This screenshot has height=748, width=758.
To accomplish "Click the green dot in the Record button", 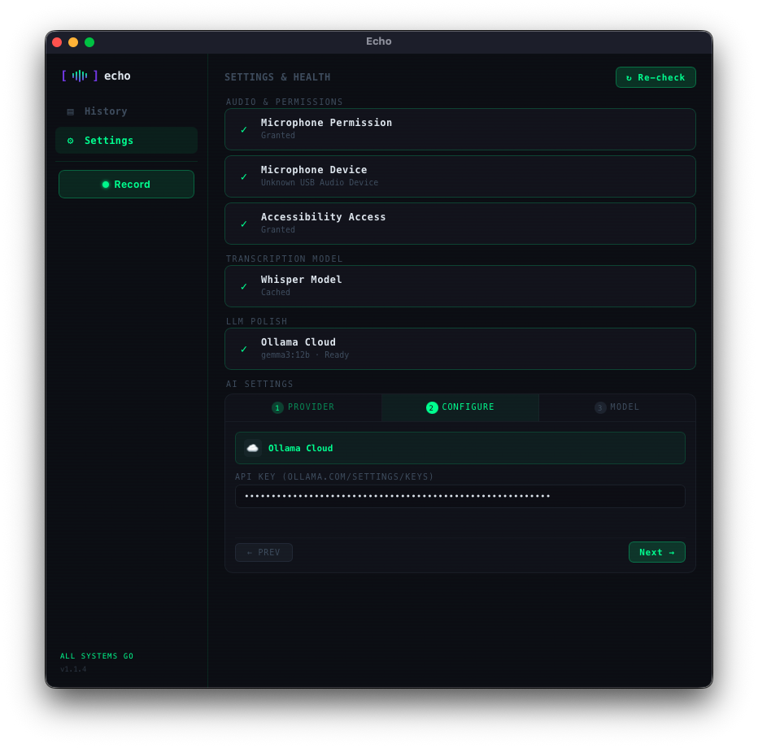I will [106, 185].
